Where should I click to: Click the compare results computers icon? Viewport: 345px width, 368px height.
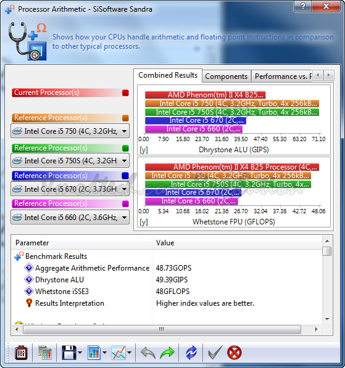(x=45, y=353)
